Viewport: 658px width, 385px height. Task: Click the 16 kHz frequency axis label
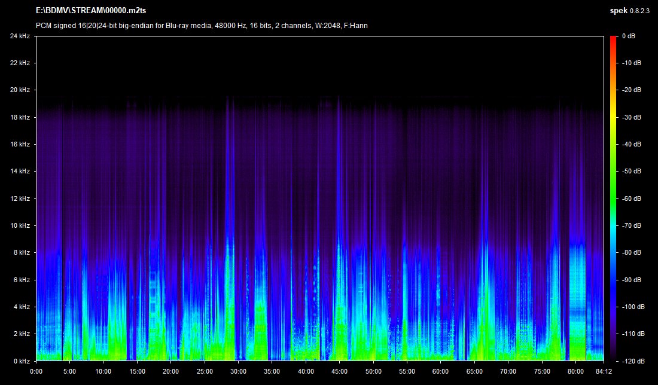(x=20, y=144)
